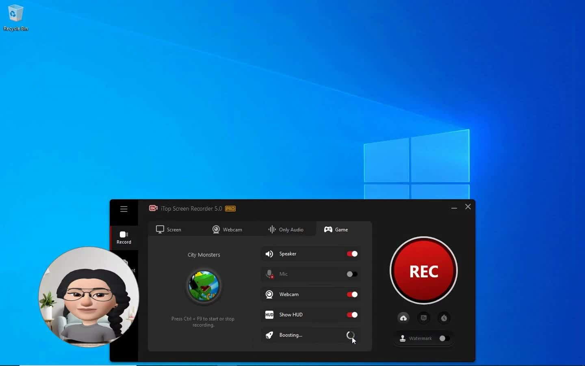Click the speaker volume icon

(269, 254)
